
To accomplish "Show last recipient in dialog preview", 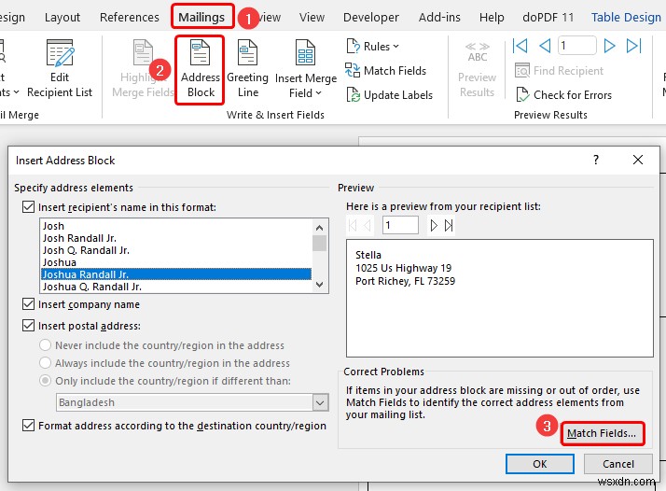I will coord(449,225).
